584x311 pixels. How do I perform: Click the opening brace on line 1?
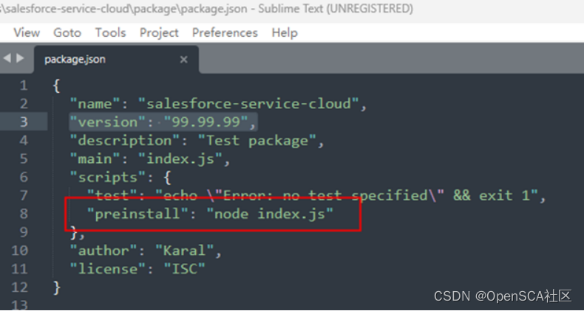tap(56, 85)
